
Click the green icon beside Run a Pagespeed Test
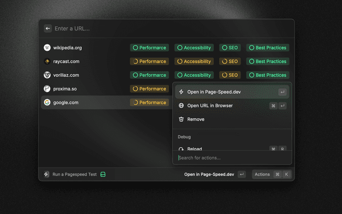click(103, 174)
